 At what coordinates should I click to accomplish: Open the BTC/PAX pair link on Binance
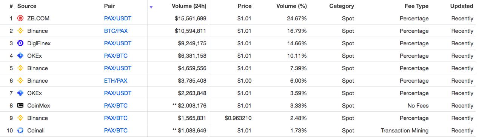click(116, 31)
